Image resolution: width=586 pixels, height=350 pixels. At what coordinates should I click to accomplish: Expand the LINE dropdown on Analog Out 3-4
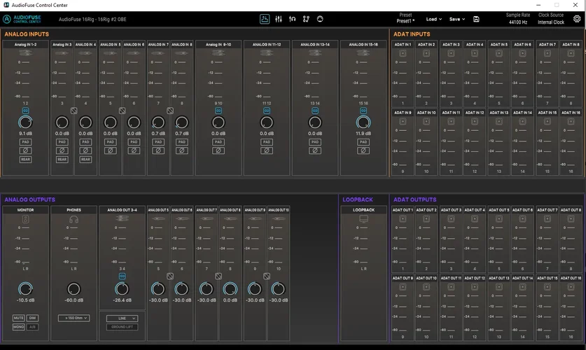pyautogui.click(x=122, y=318)
